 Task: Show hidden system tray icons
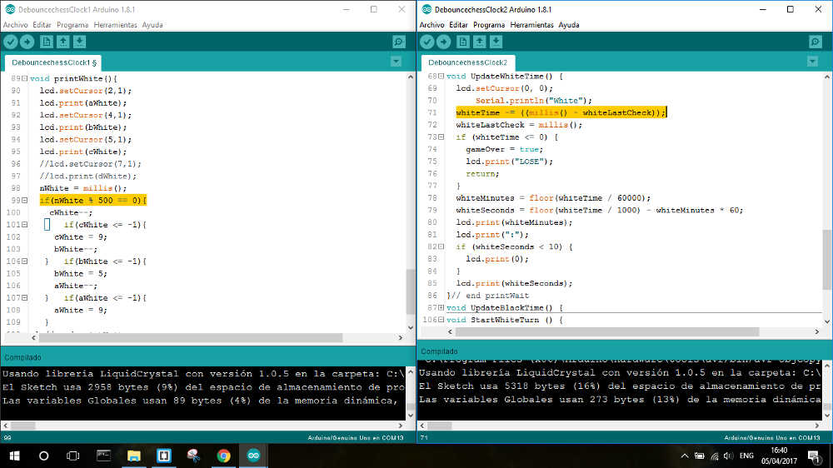tap(685, 456)
